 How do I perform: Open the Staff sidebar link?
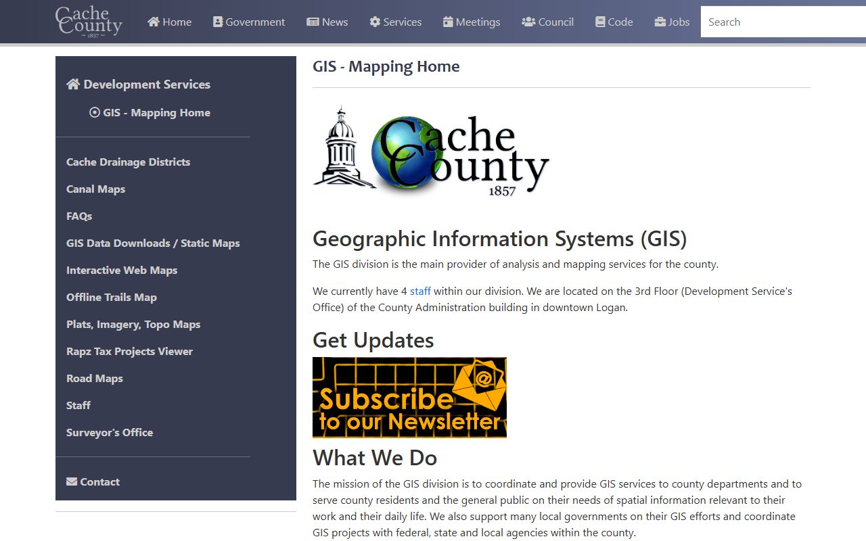click(x=78, y=405)
